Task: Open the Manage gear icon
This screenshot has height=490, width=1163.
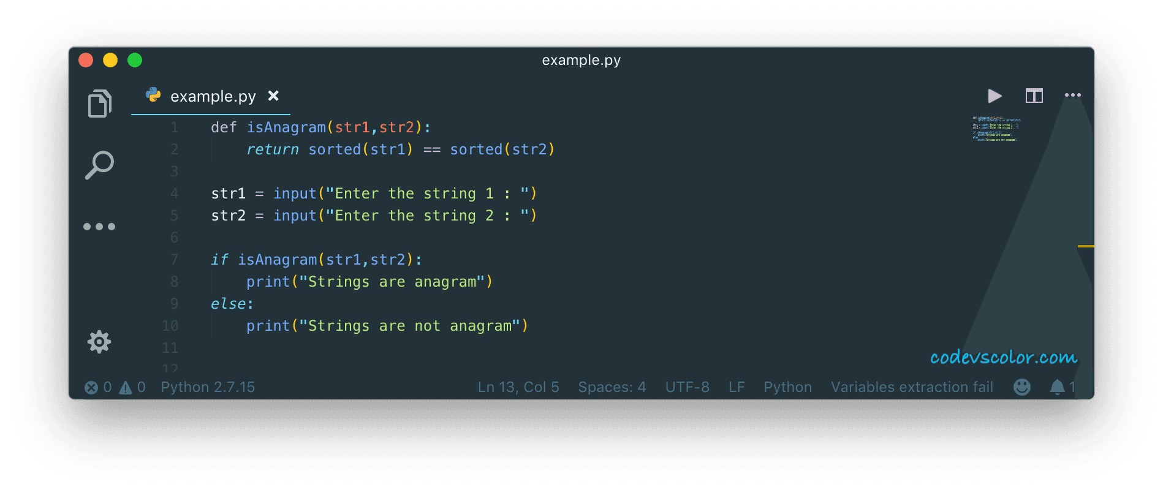Action: pyautogui.click(x=99, y=342)
